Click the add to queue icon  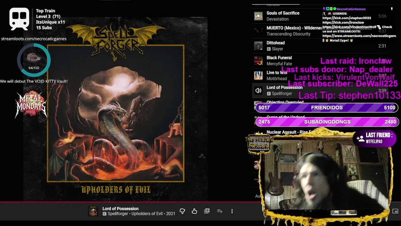(220, 211)
